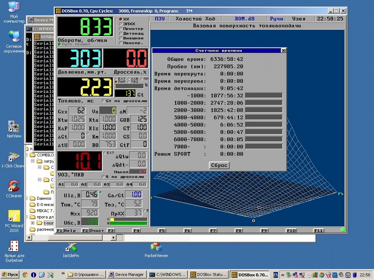
Task: Expand the t-mon folder in tree
Action: [33, 223]
